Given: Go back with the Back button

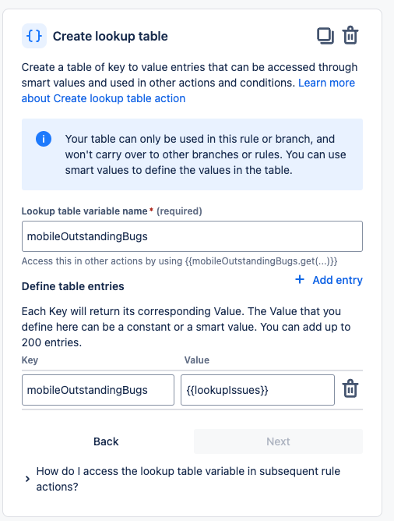Looking at the screenshot, I should pyautogui.click(x=106, y=441).
